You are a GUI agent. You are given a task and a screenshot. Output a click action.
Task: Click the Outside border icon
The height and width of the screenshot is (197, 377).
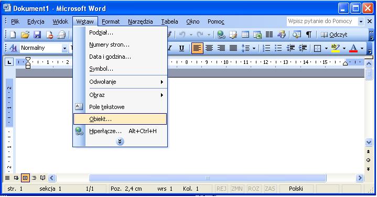click(318, 48)
